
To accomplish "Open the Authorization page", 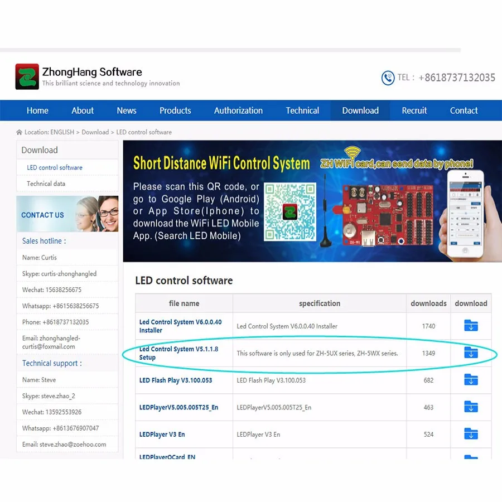I will point(238,110).
